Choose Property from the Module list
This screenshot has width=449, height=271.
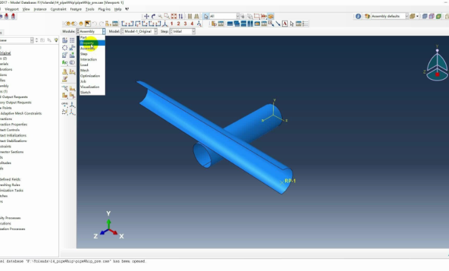pyautogui.click(x=87, y=43)
